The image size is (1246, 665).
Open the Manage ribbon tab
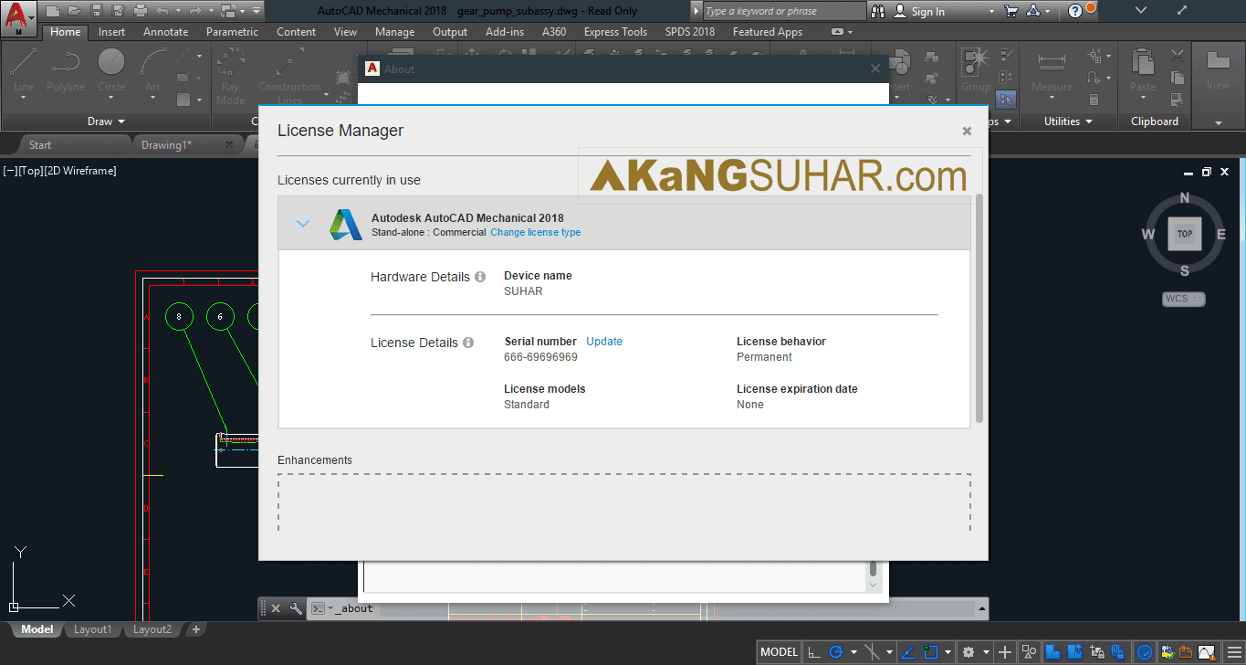394,32
